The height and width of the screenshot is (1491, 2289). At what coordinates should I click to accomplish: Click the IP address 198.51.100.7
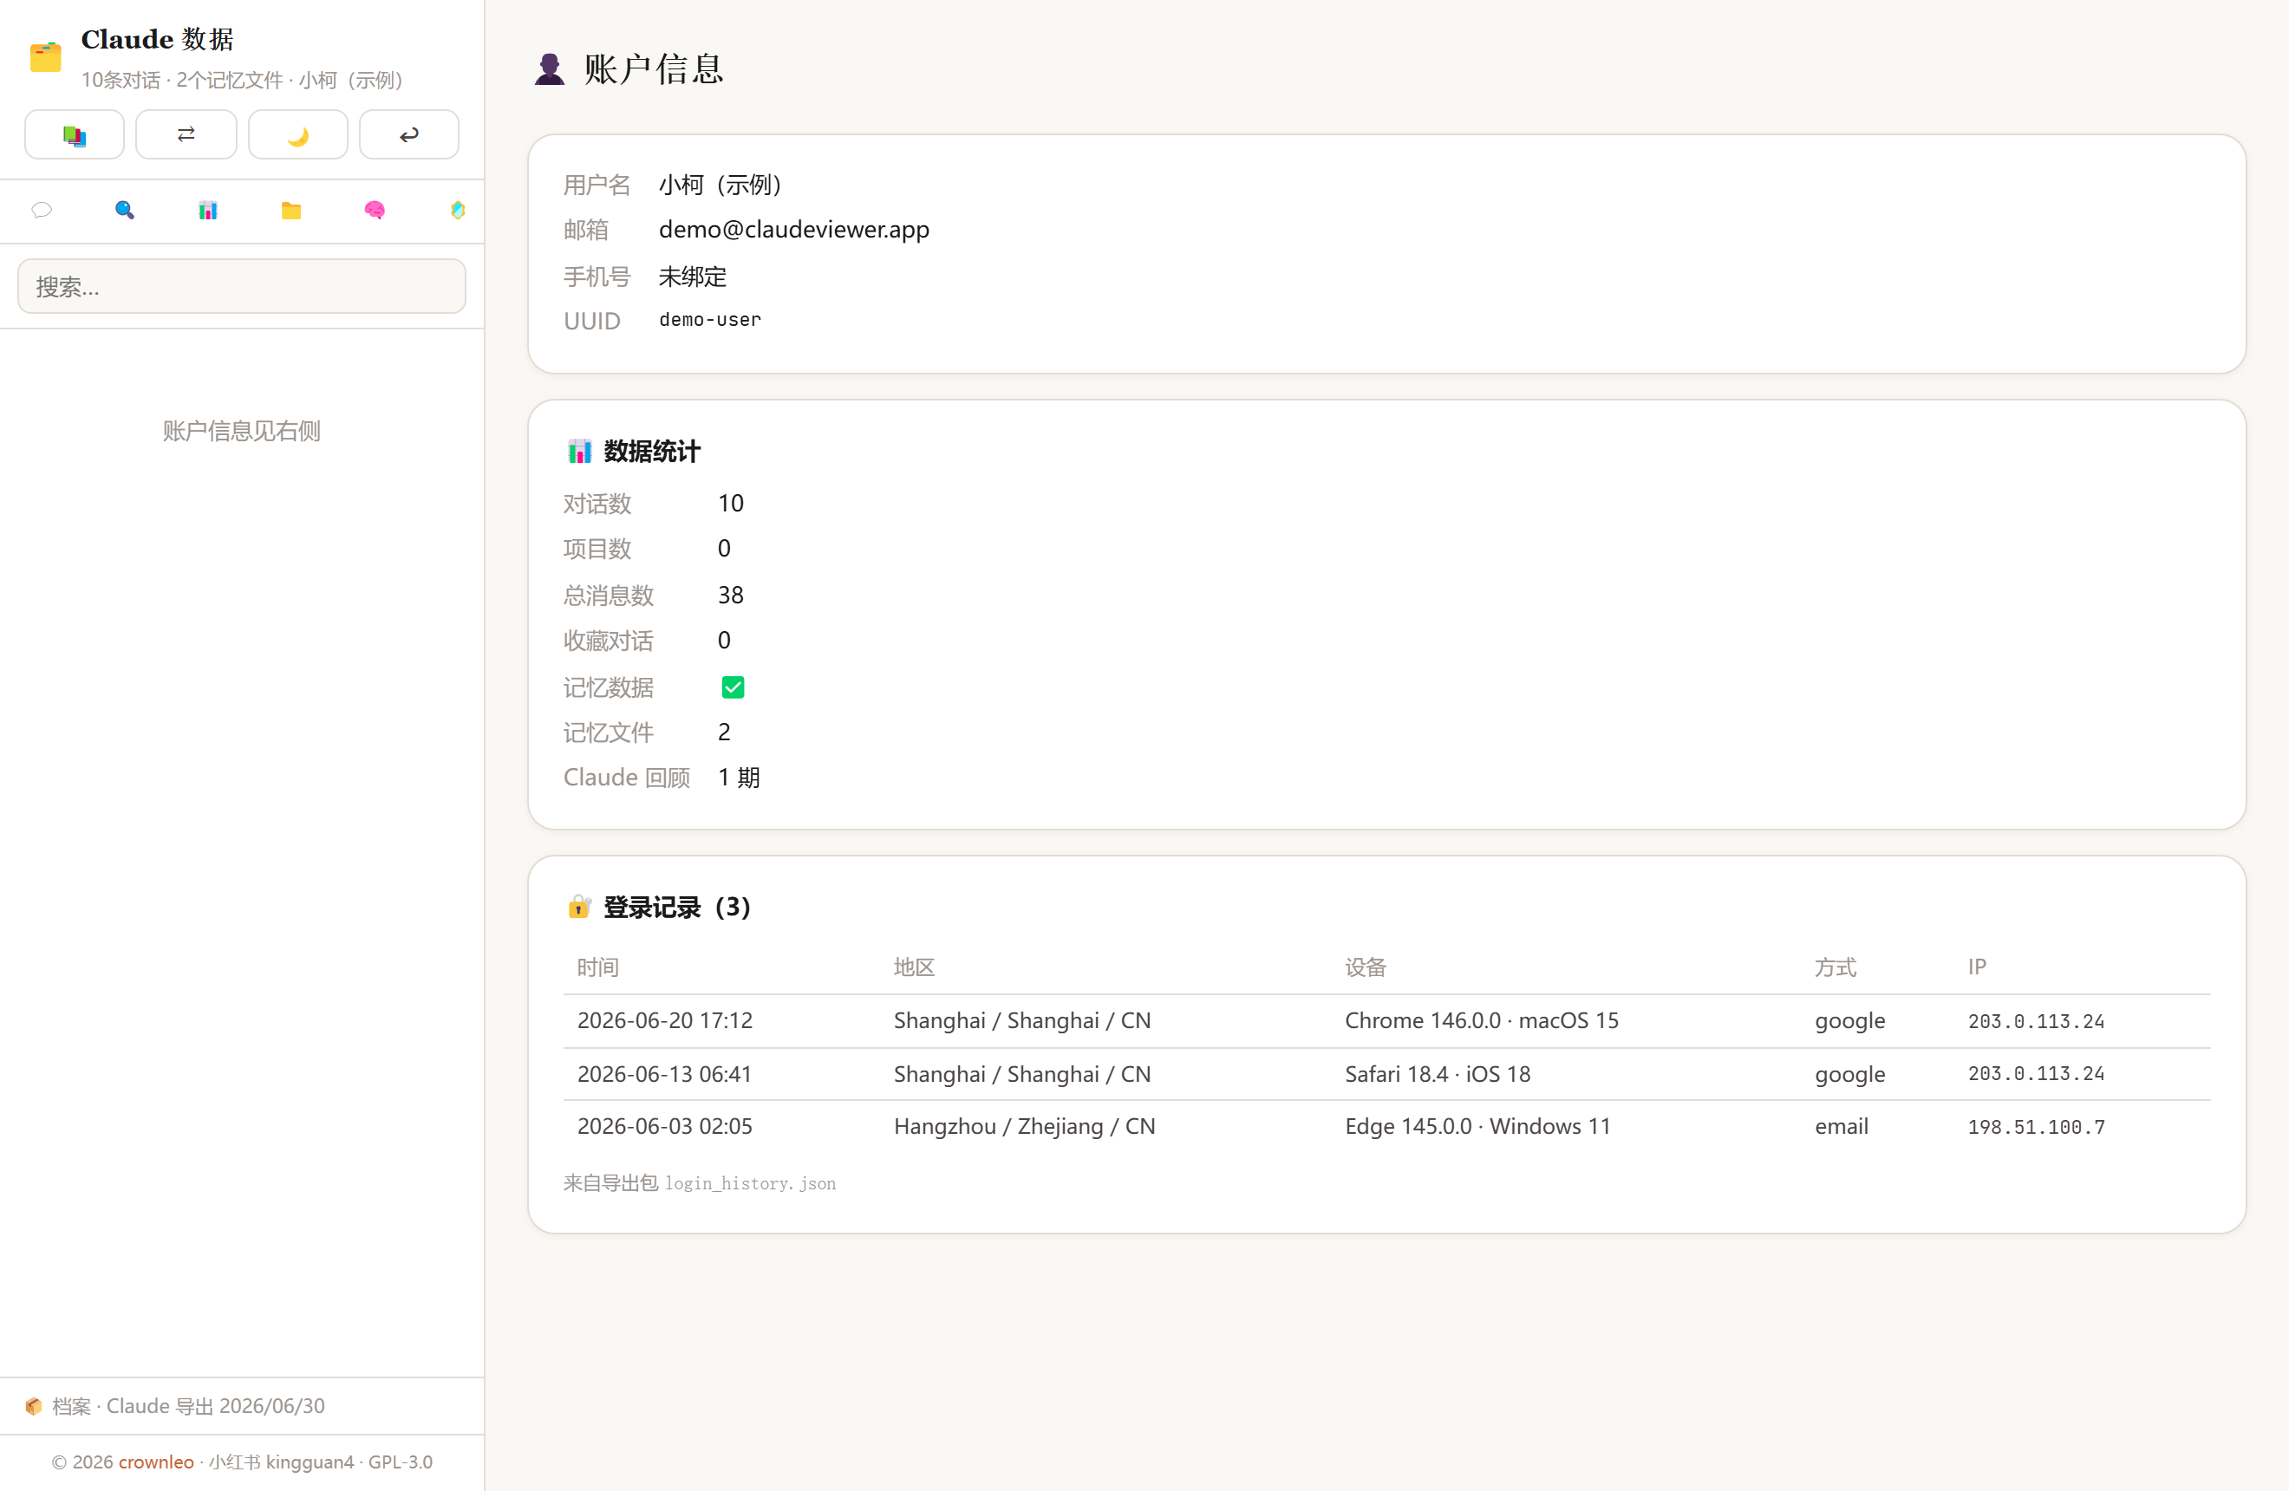2036,1127
